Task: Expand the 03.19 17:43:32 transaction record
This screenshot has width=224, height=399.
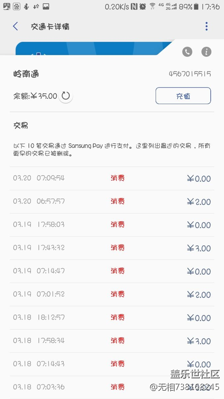Action: [112, 248]
